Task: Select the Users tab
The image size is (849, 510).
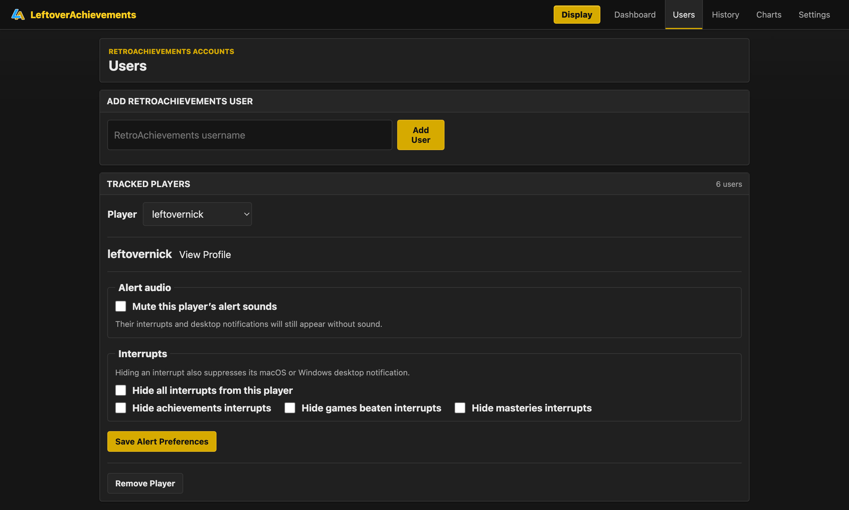Action: pos(683,15)
